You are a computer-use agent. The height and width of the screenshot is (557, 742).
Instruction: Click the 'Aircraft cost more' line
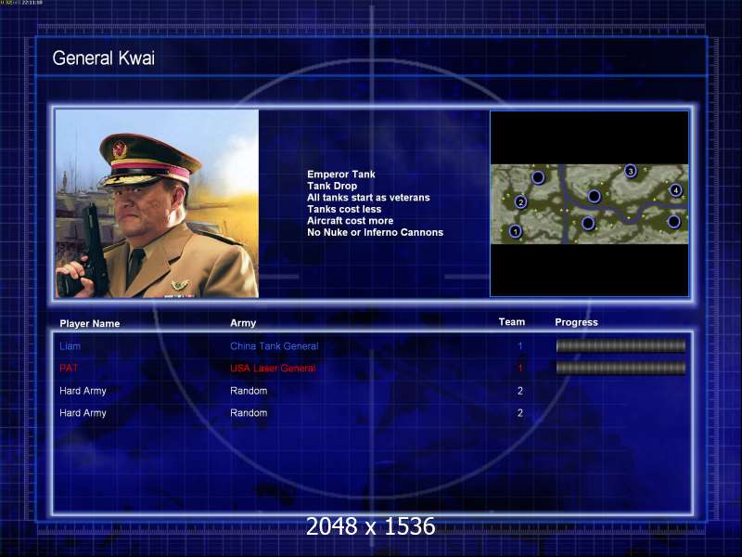tap(351, 221)
